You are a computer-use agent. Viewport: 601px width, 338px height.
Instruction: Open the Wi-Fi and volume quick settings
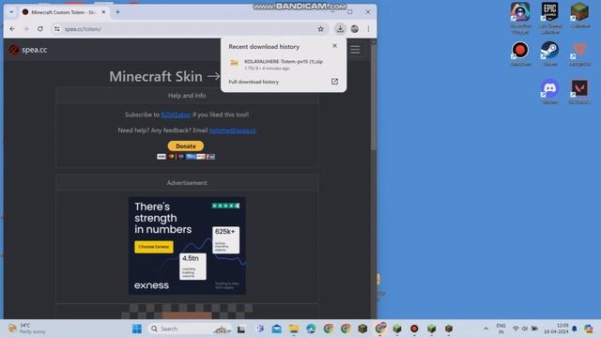pyautogui.click(x=525, y=329)
